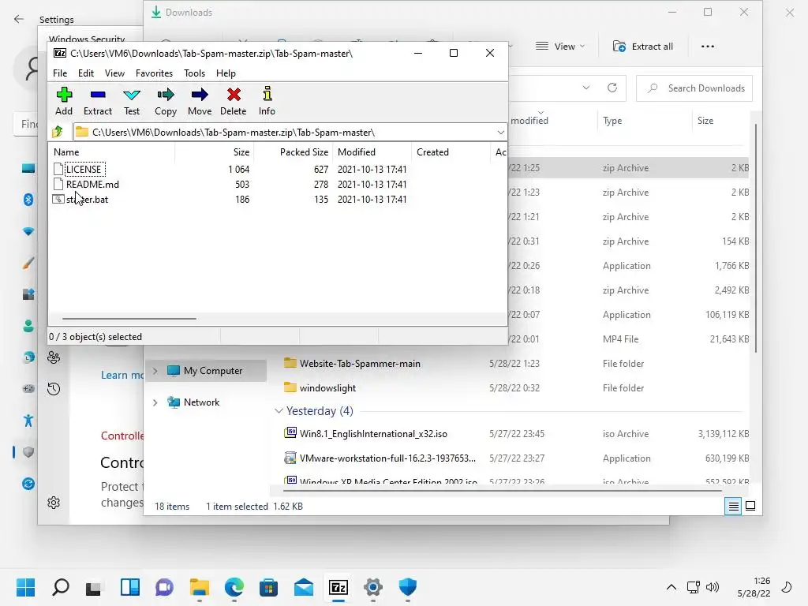This screenshot has width=808, height=606.
Task: Select the windowslight folder
Action: 327,388
